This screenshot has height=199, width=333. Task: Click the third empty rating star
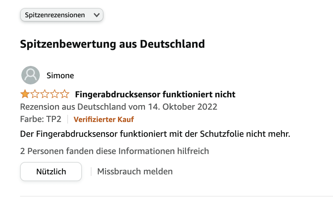tap(44, 94)
